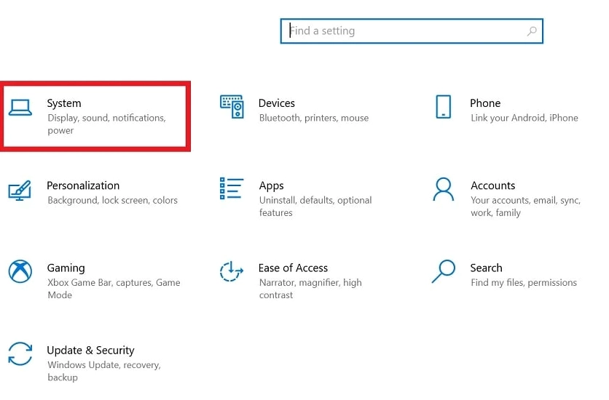Select the Accounts heading text
The image size is (609, 400).
(493, 185)
